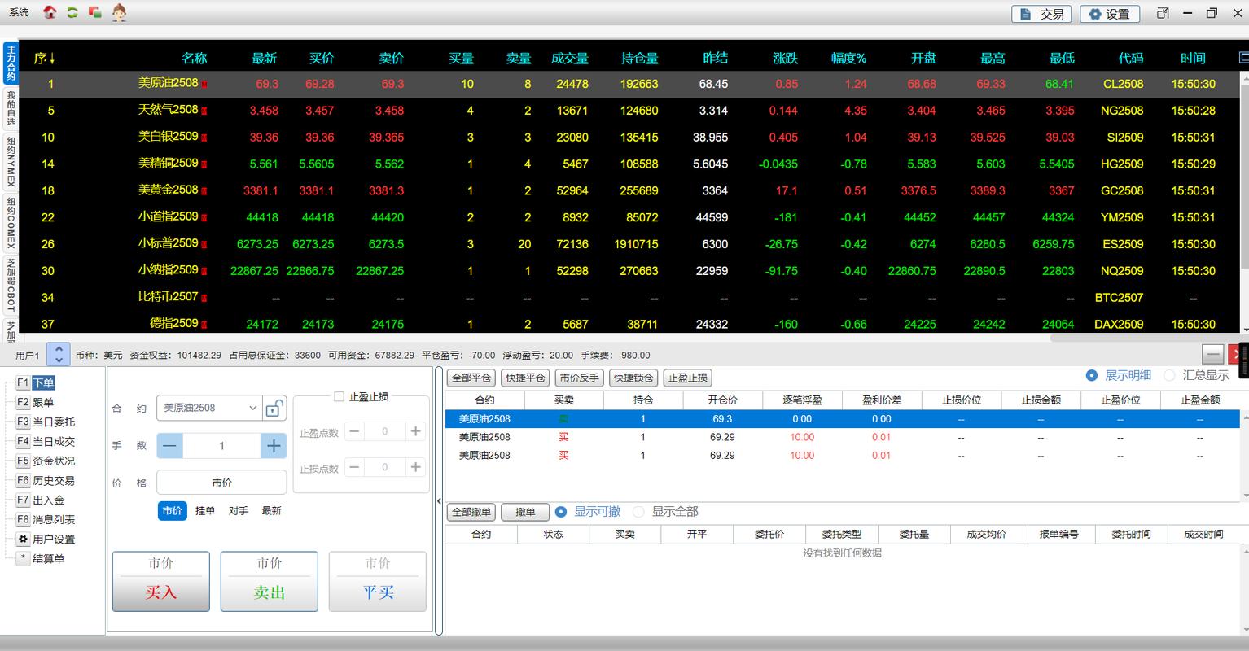Open the 设置 settings panel
This screenshot has width=1249, height=651.
pyautogui.click(x=1109, y=14)
